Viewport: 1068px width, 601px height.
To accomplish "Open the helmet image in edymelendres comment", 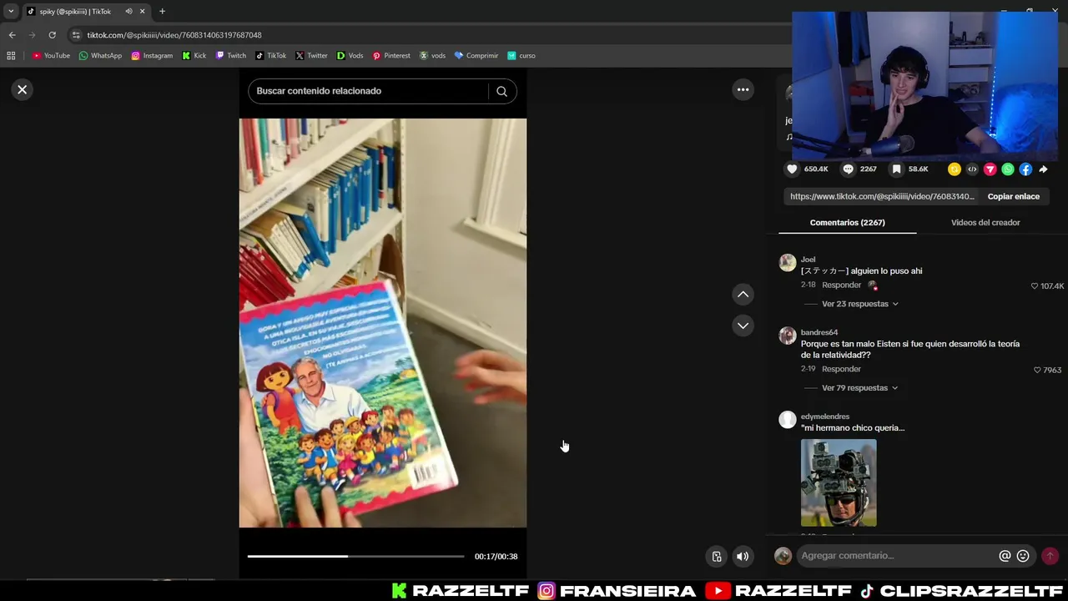I will 839,483.
